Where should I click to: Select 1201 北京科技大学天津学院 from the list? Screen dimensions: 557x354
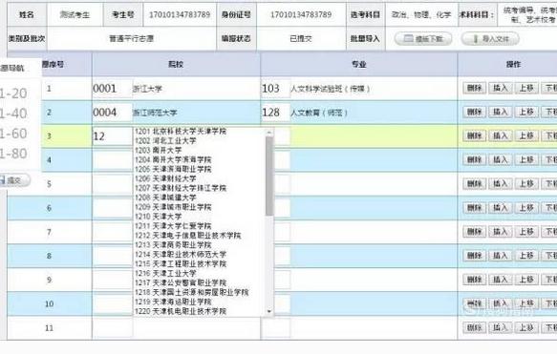pos(181,132)
